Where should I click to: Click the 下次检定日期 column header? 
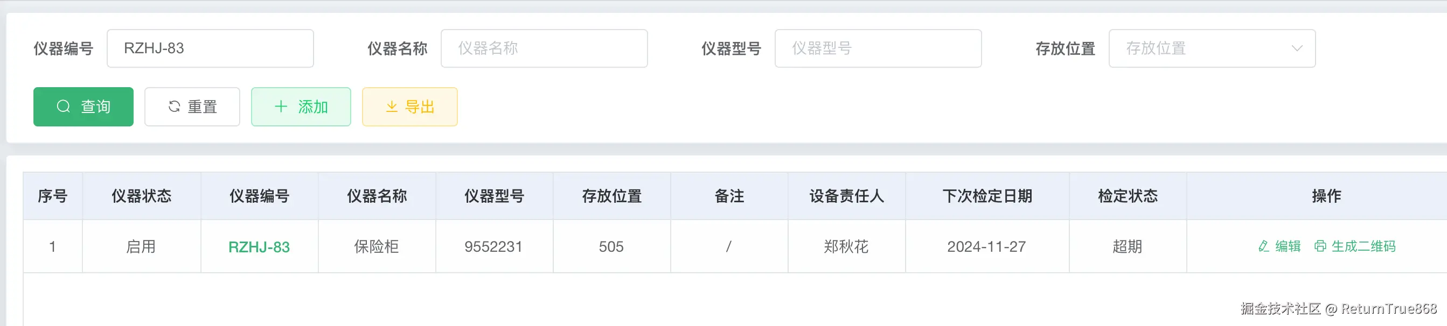pos(987,196)
